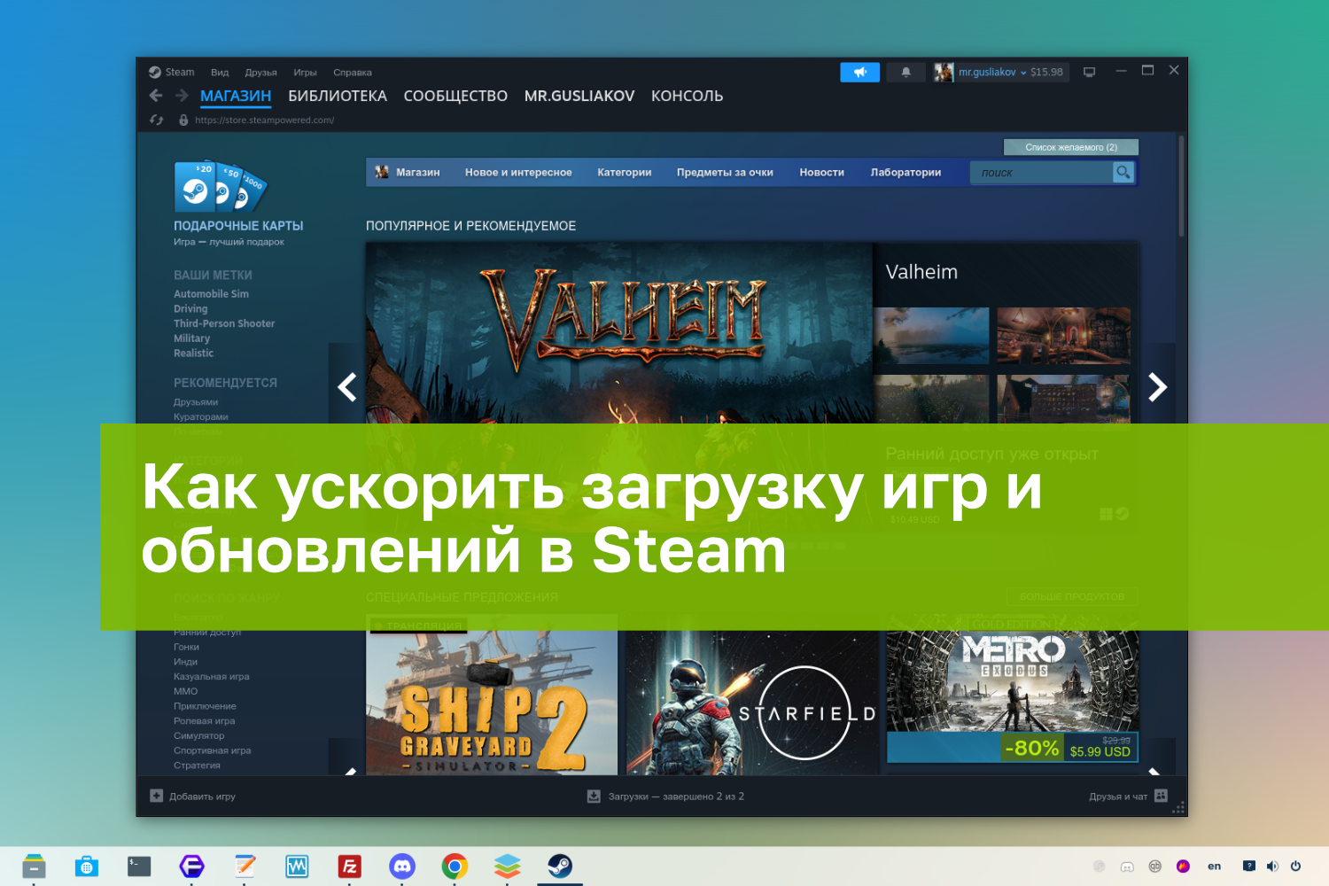Browse the Симулятор genre
This screenshot has width=1329, height=886.
pyautogui.click(x=198, y=735)
